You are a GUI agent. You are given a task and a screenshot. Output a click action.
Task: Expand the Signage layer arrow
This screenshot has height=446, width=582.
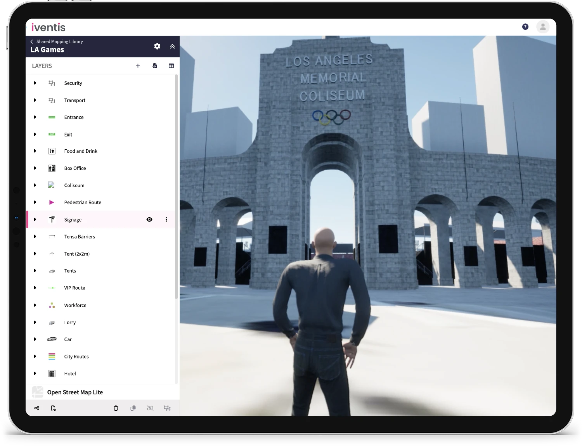click(35, 220)
